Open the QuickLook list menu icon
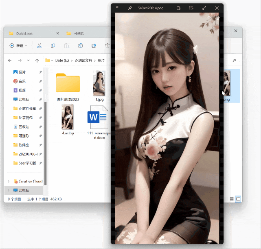The width and height of the screenshot is (261, 249). [x=191, y=8]
